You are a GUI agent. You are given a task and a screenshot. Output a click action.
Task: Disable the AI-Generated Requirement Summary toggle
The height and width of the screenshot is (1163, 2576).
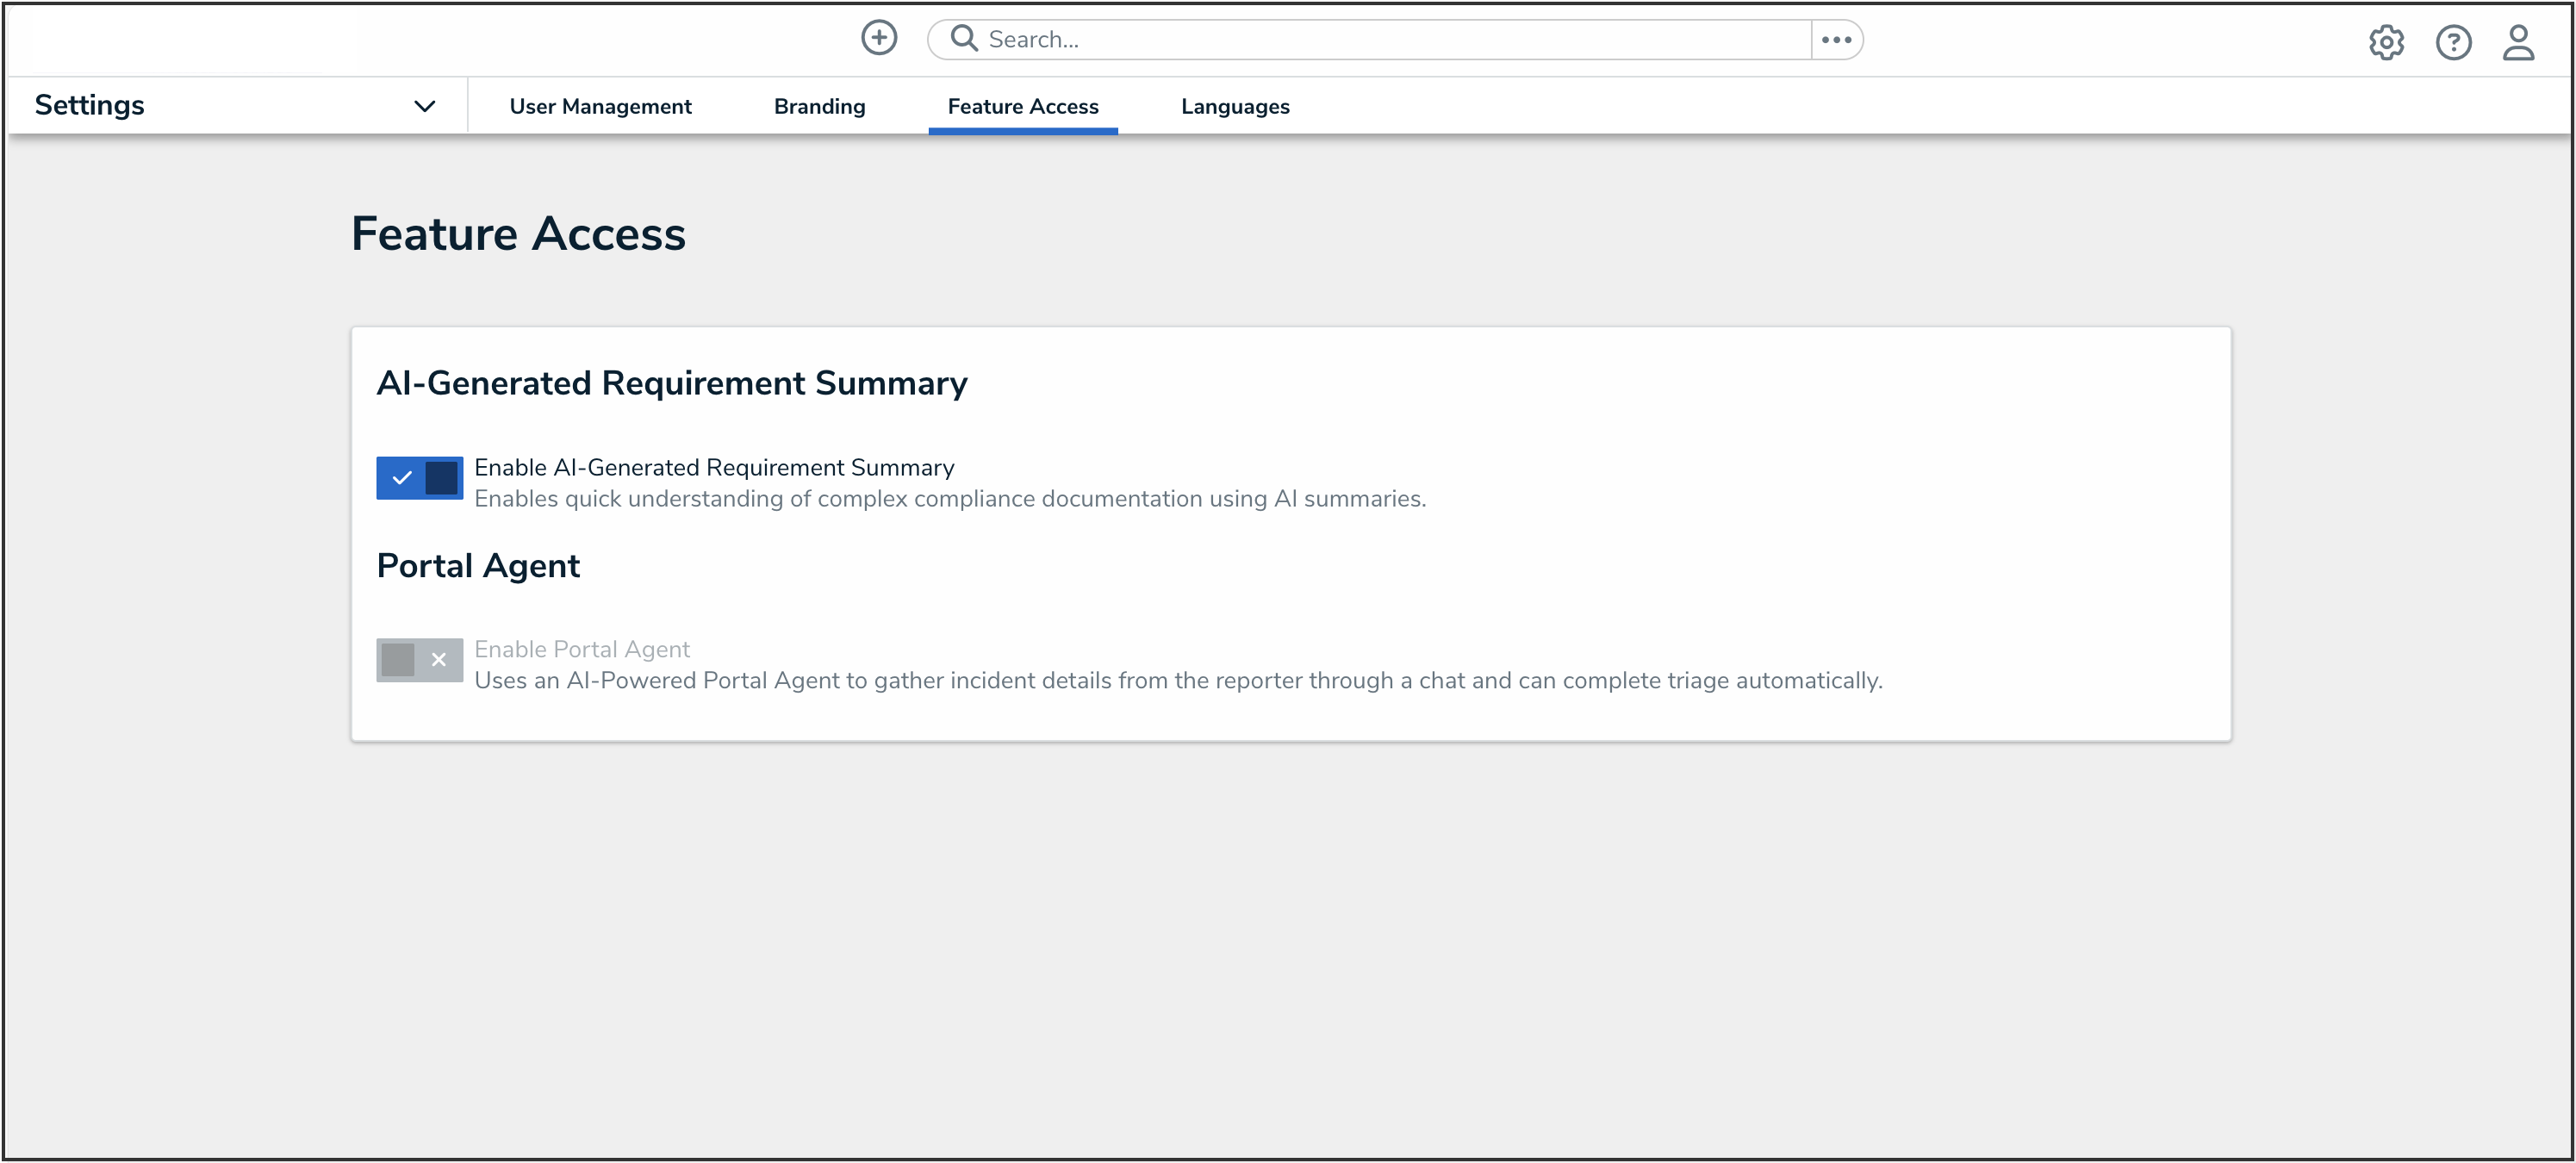(x=419, y=478)
